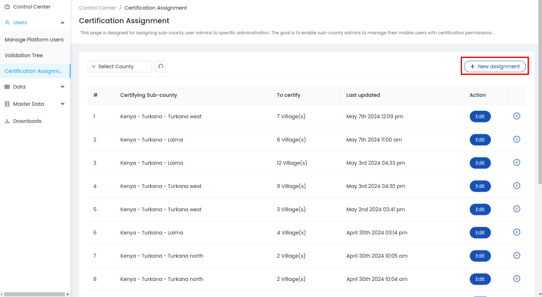Click Control Center breadcrumb link

(97, 8)
